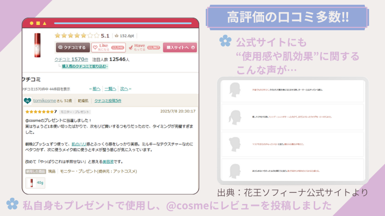Image resolution: width=385 pixels, height=216 pixels.
Task: Click the クチコミ1570件中 44件目を表示 text
Action: pos(46,89)
